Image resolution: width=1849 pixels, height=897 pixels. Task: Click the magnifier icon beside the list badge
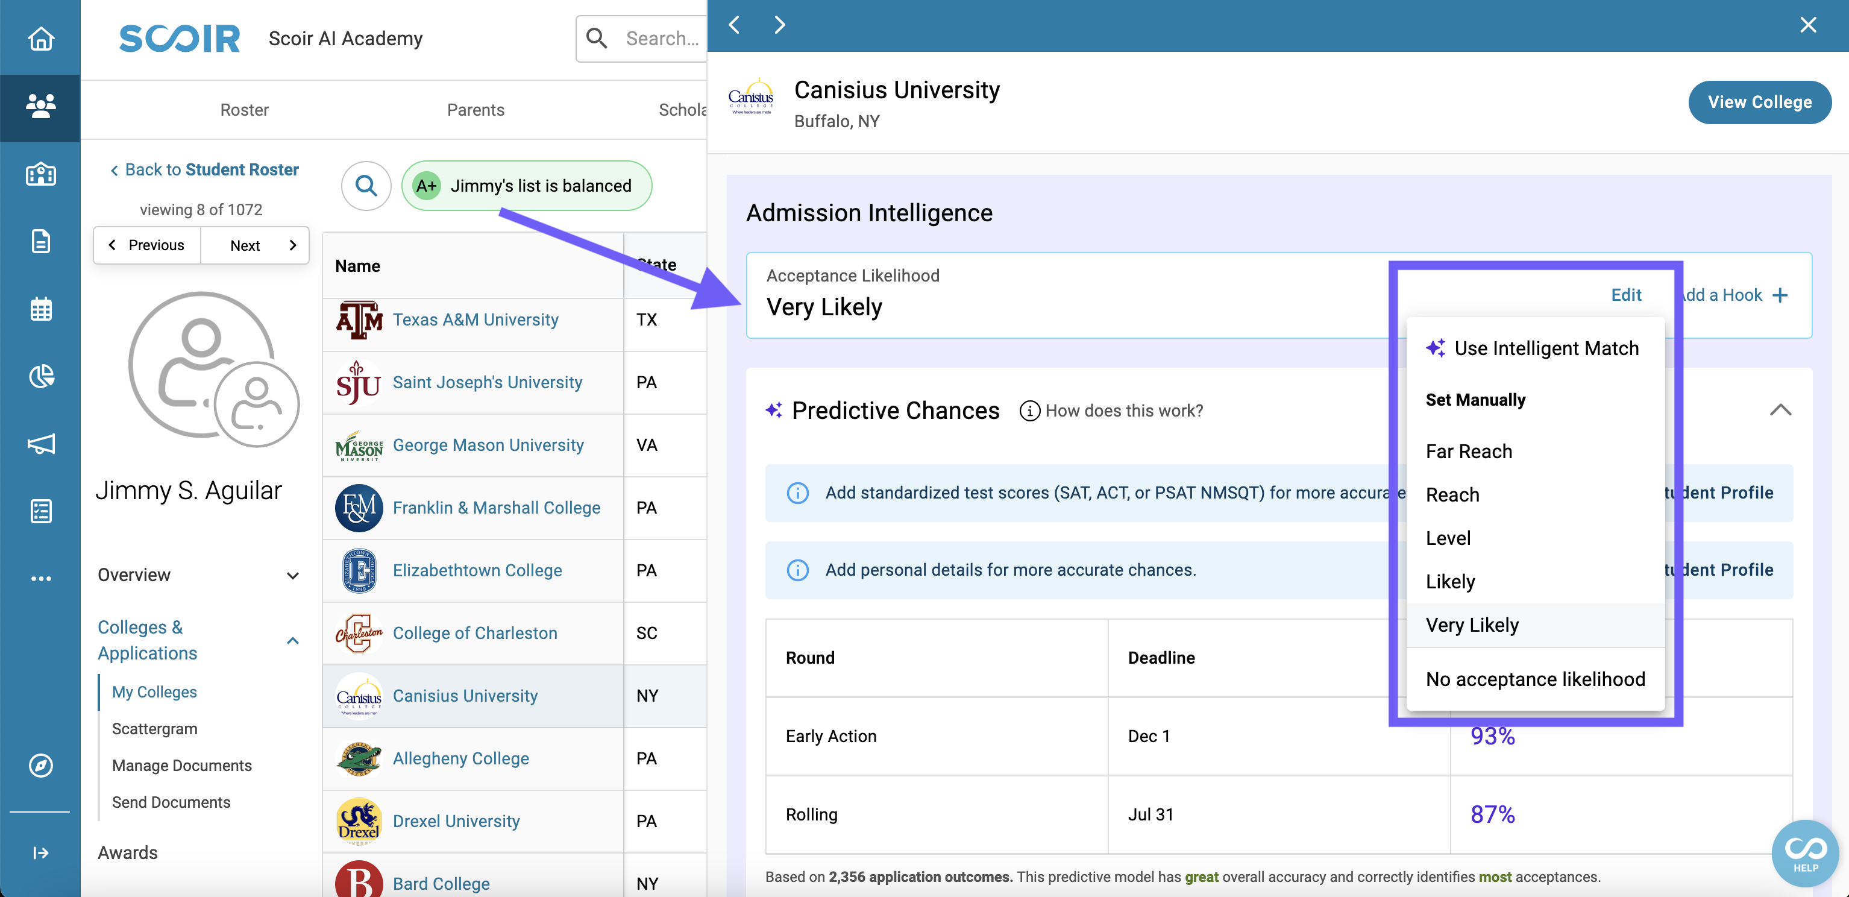coord(366,186)
